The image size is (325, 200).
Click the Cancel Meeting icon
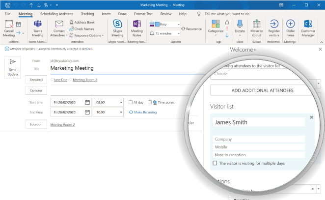[9, 29]
